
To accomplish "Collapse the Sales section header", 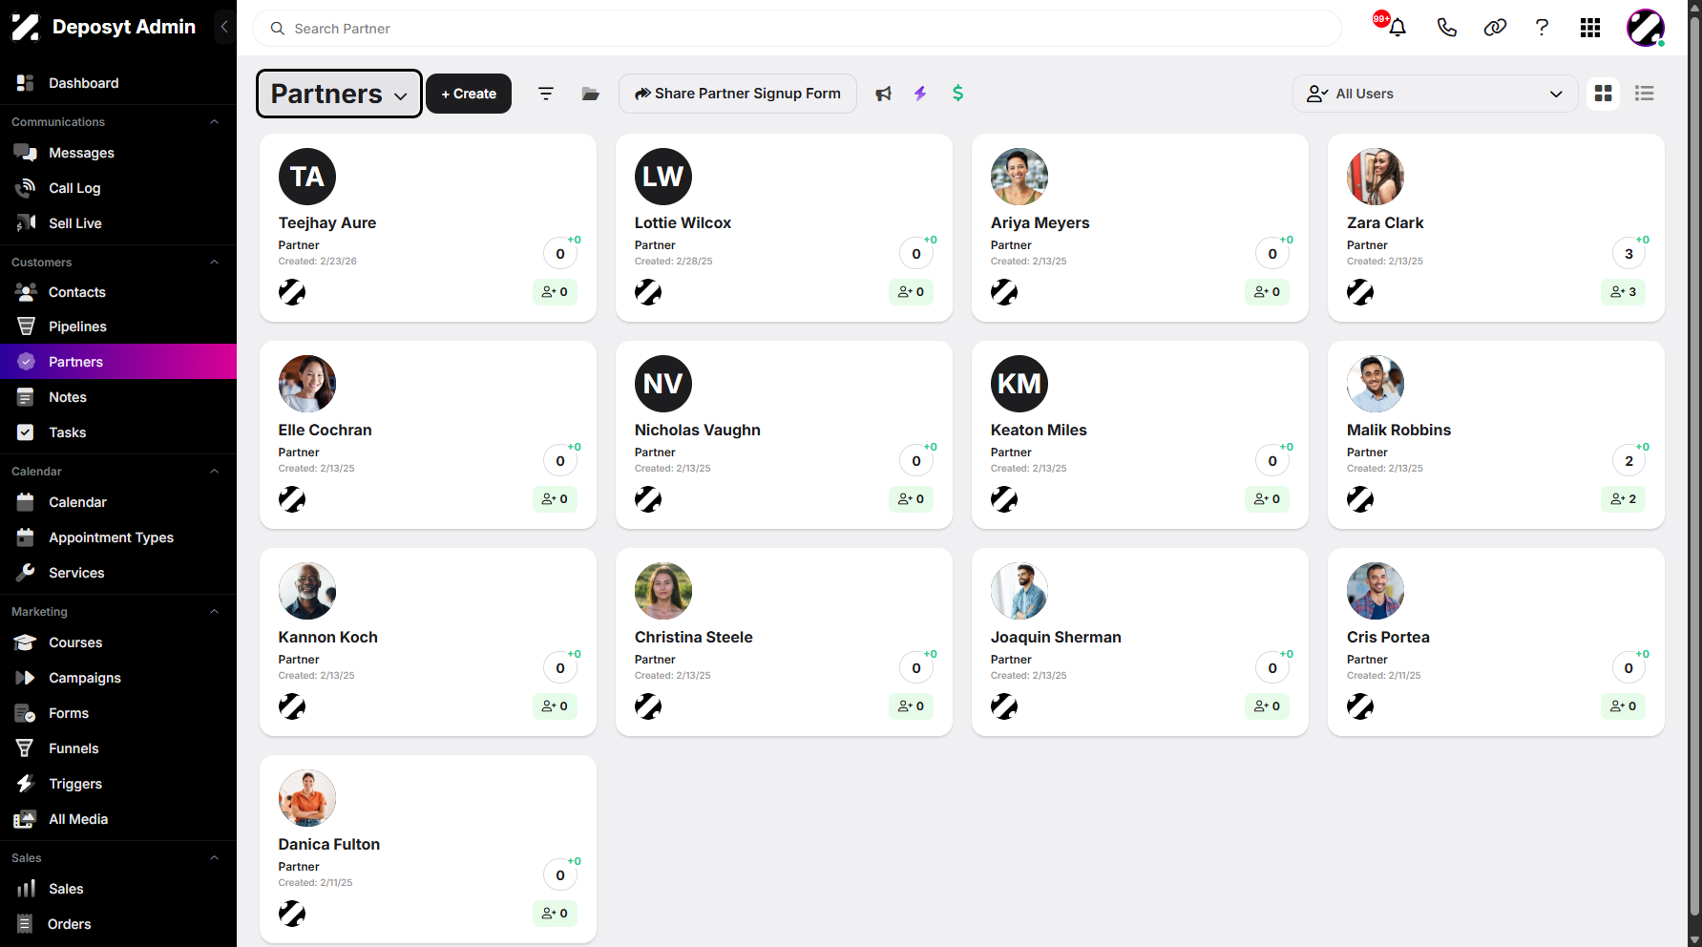I will pyautogui.click(x=215, y=858).
